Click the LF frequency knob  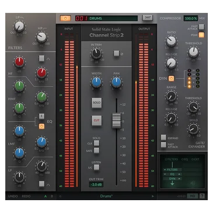(x=41, y=166)
